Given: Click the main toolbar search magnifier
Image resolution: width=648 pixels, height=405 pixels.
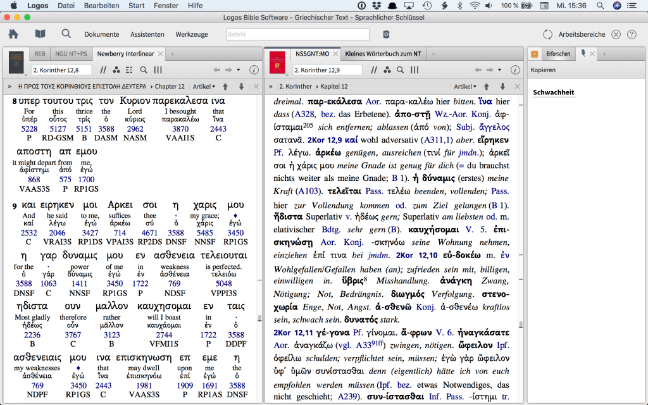Looking at the screenshot, I should pos(66,34).
